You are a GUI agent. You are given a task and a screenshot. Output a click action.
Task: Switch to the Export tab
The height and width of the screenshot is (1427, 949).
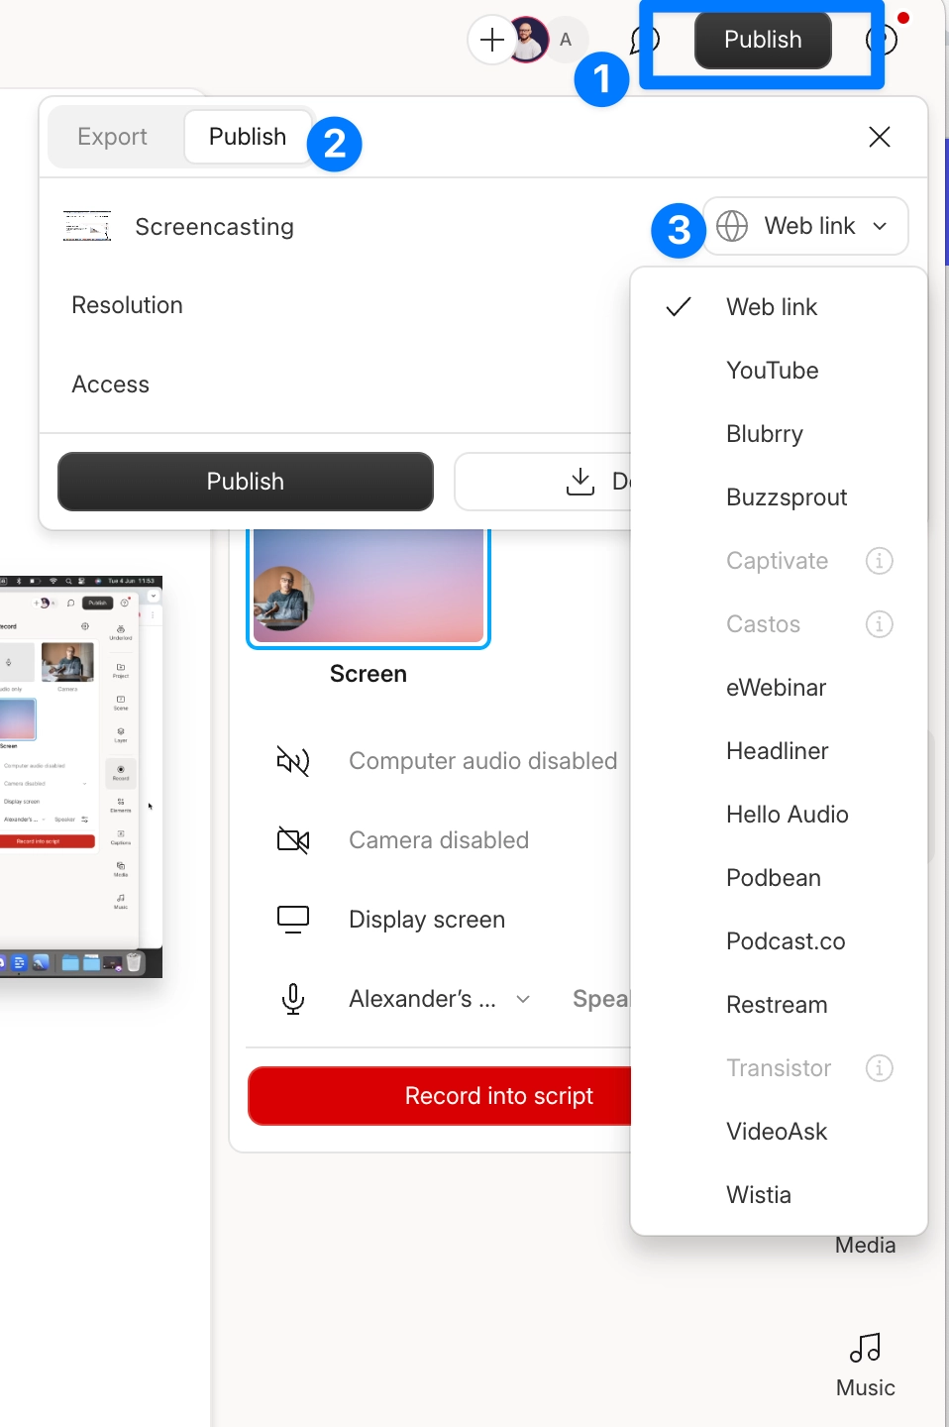[x=113, y=137]
